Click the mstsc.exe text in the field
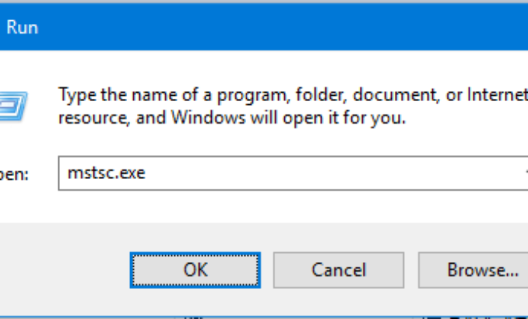528x319 pixels. coord(106,172)
